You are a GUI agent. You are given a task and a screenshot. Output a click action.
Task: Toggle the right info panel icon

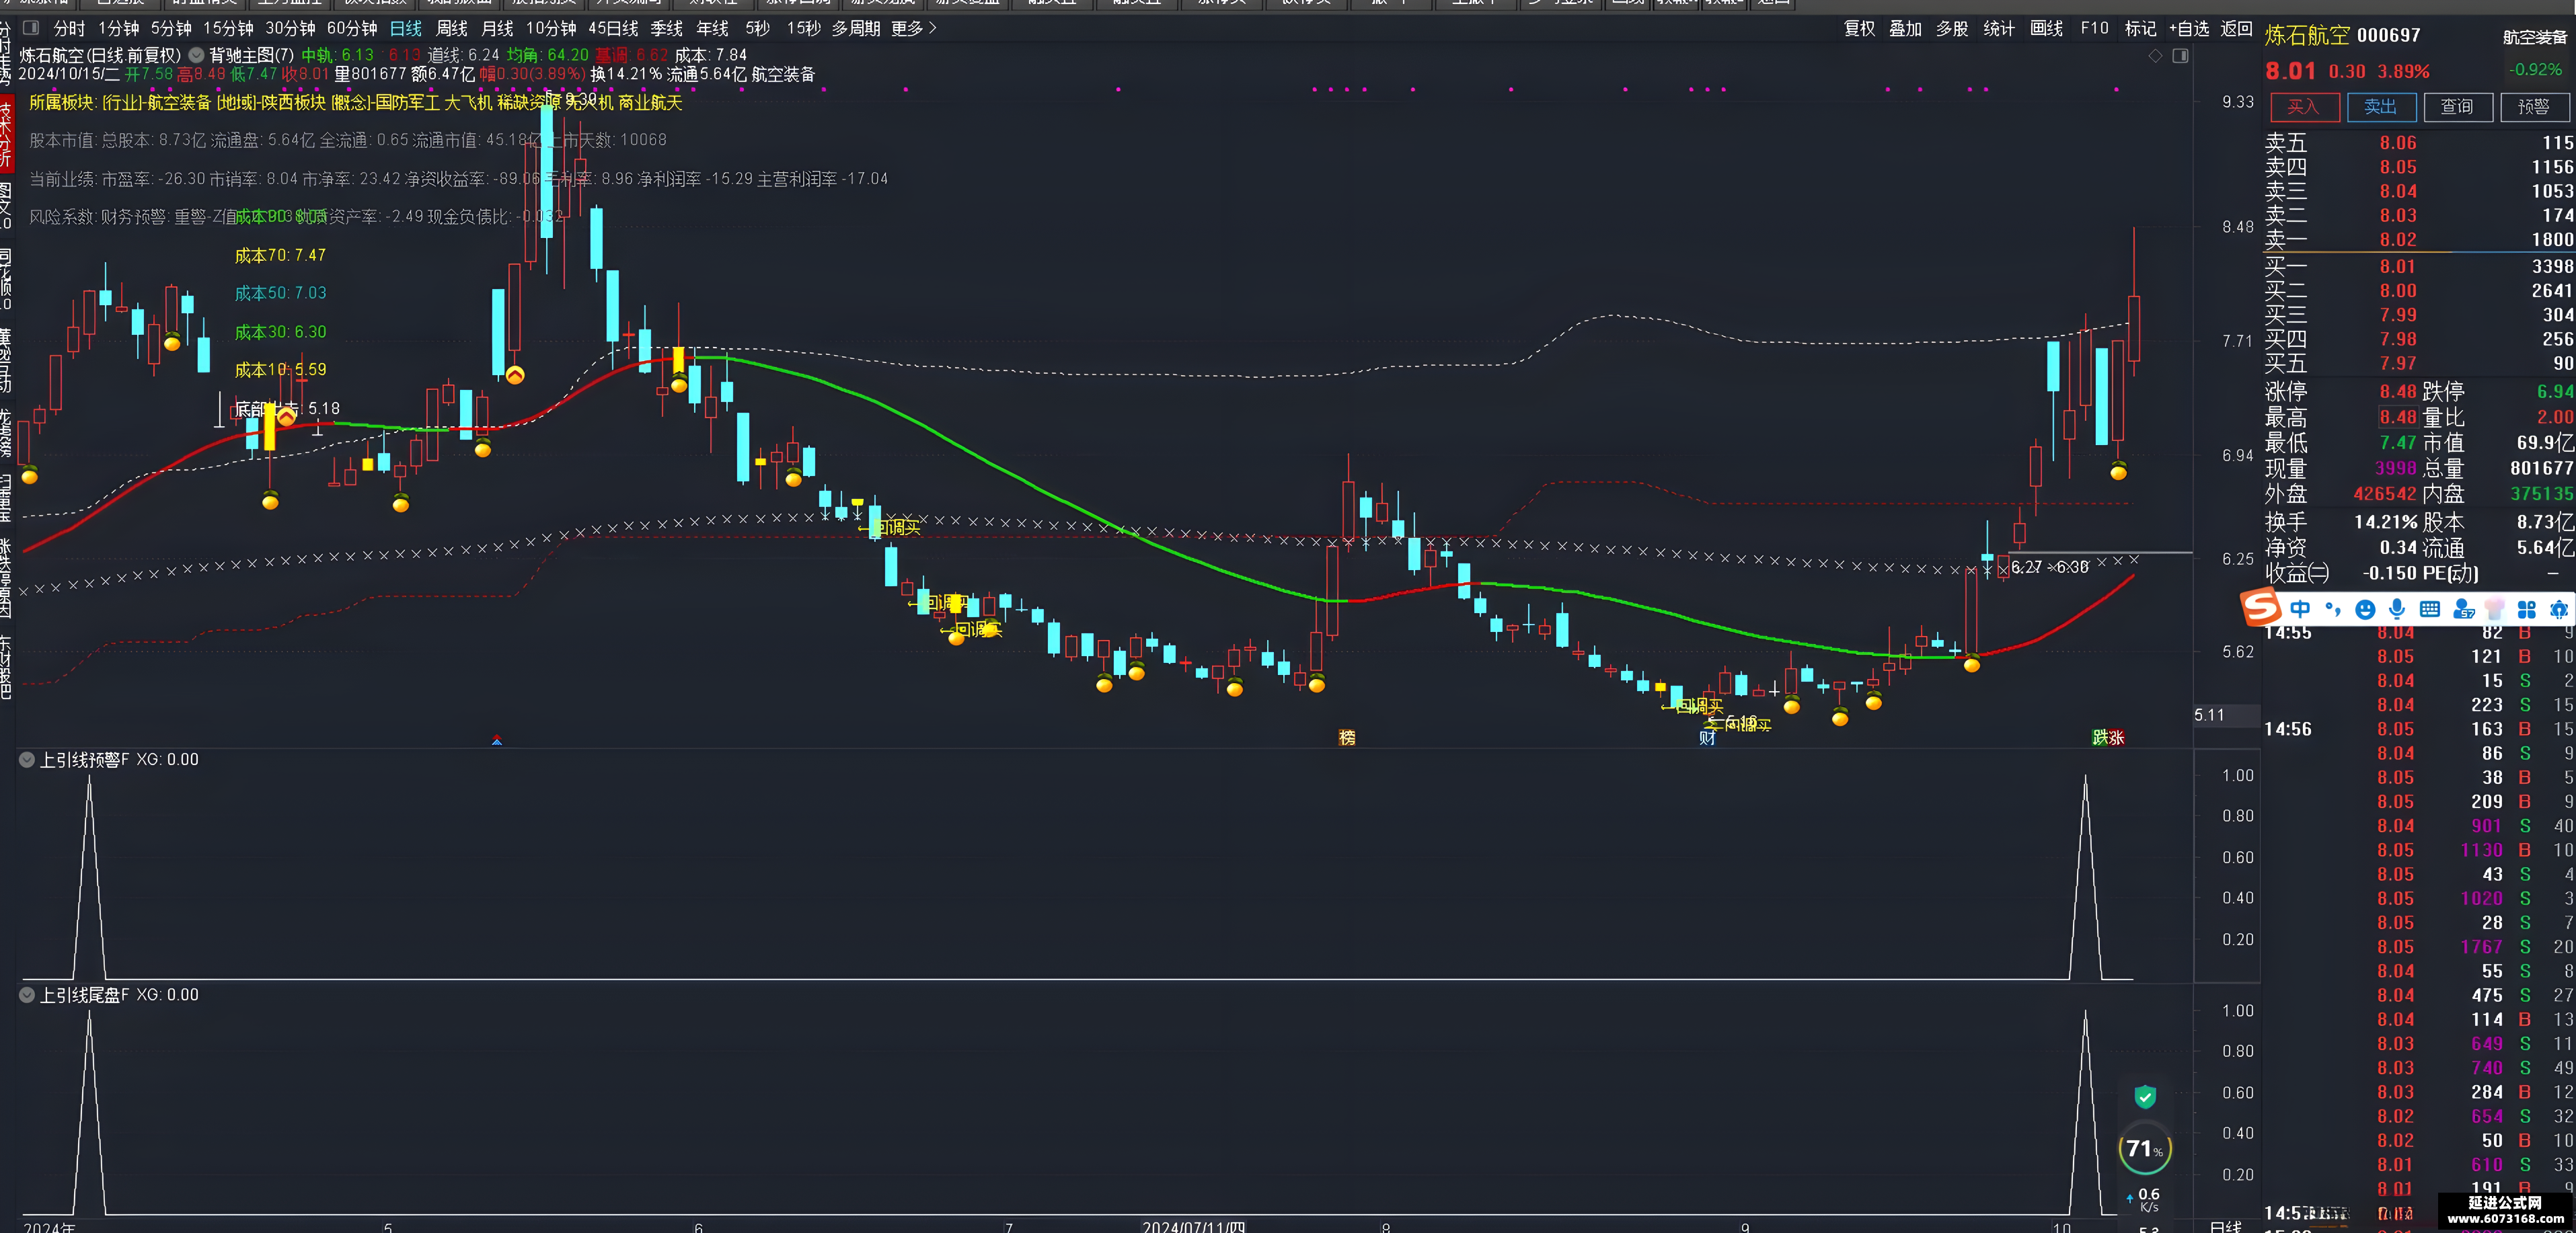click(2181, 56)
